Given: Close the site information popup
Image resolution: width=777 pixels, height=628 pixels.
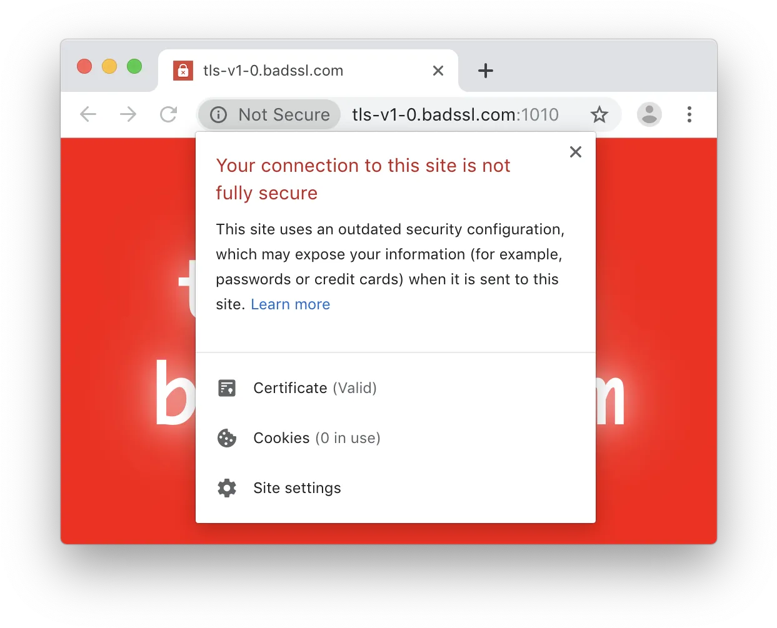Looking at the screenshot, I should click(x=576, y=152).
